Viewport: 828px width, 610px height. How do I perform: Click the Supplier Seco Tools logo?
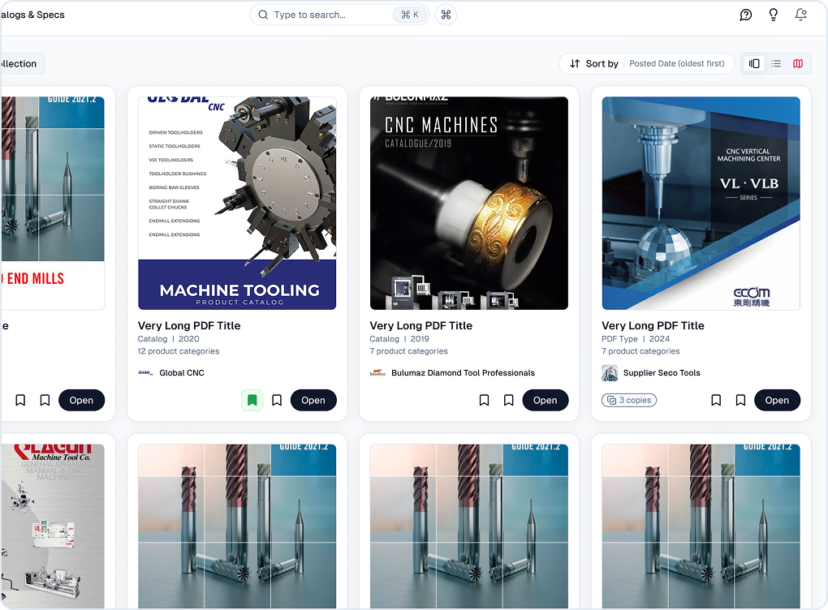pos(610,373)
